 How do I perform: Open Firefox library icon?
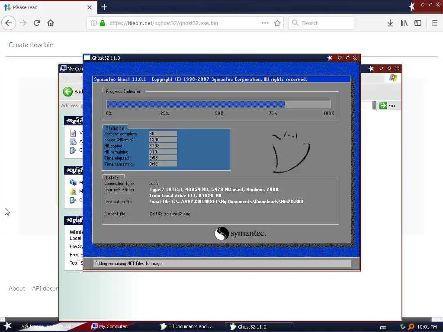pos(404,23)
